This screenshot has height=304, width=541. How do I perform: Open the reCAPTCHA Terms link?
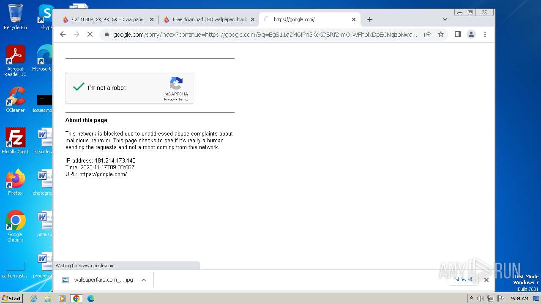[183, 99]
